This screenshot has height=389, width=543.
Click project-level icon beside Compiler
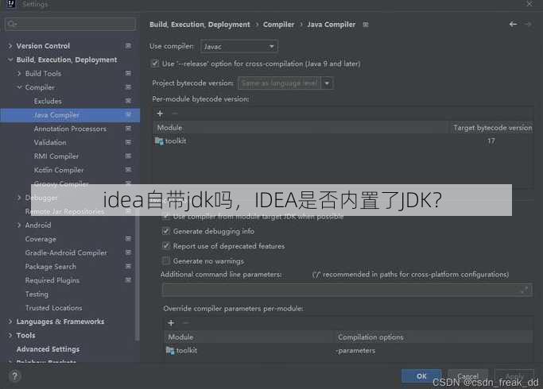pos(128,87)
